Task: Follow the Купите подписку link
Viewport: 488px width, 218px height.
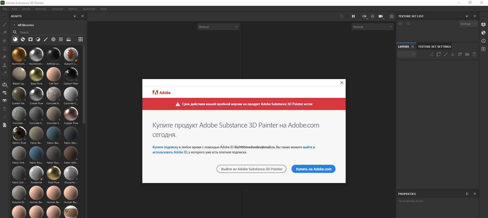Action: pyautogui.click(x=165, y=147)
